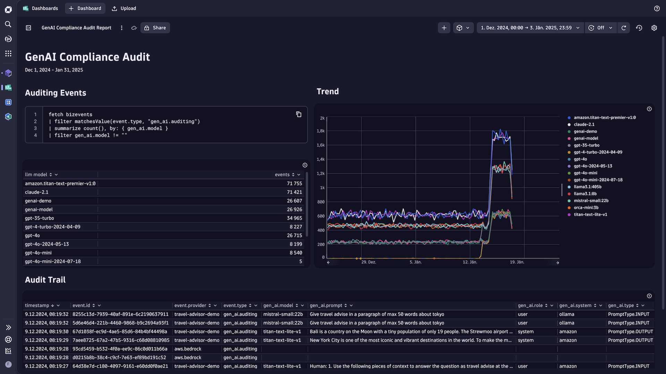Screen dimensions: 666x374
Task: Open search in the left sidebar
Action: pos(8,24)
